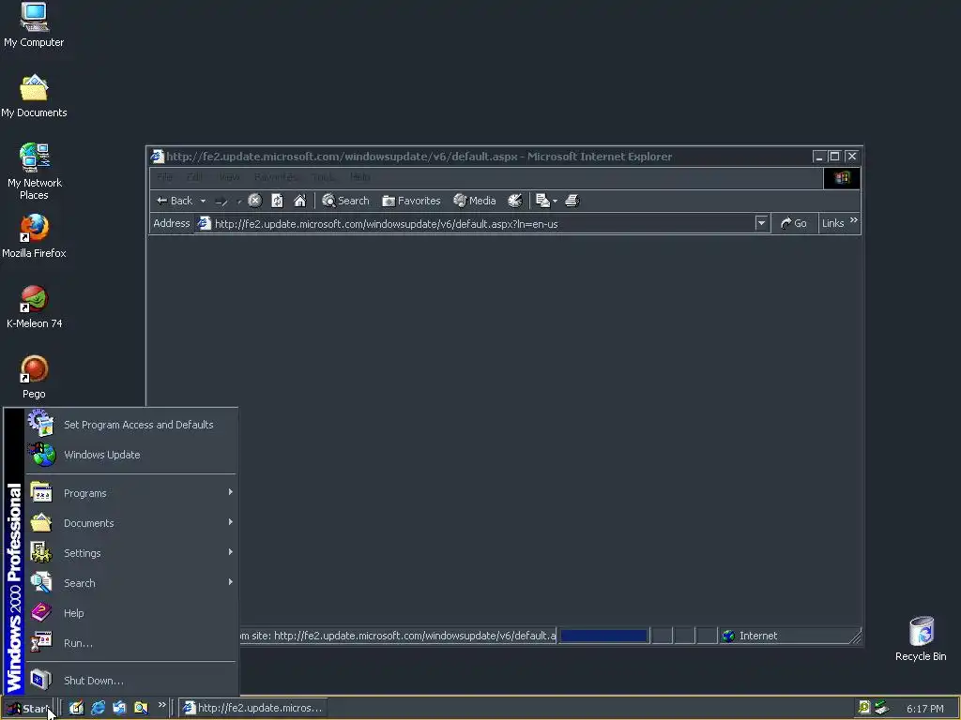
Task: Expand the Settings submenu
Action: 131,553
